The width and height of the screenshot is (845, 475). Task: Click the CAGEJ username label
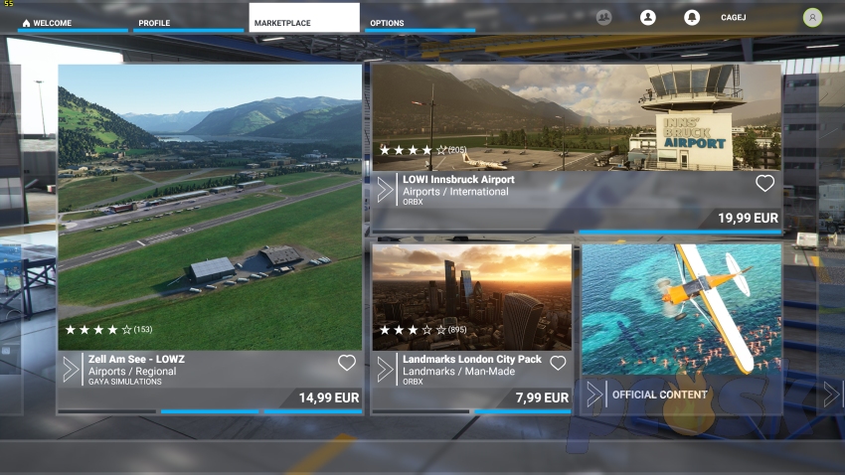[734, 17]
